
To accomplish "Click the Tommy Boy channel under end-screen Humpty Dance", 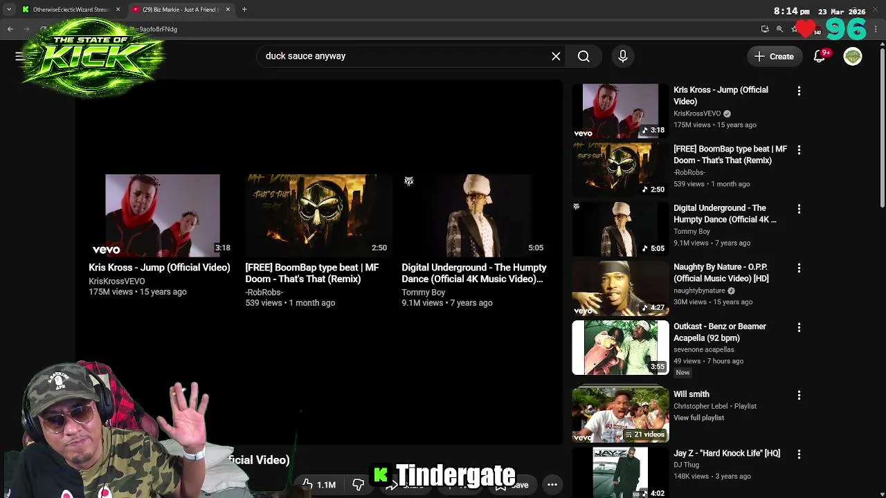I will (423, 293).
